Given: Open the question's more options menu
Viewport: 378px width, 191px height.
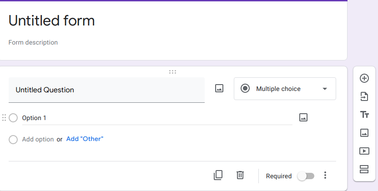Looking at the screenshot, I should (325, 176).
